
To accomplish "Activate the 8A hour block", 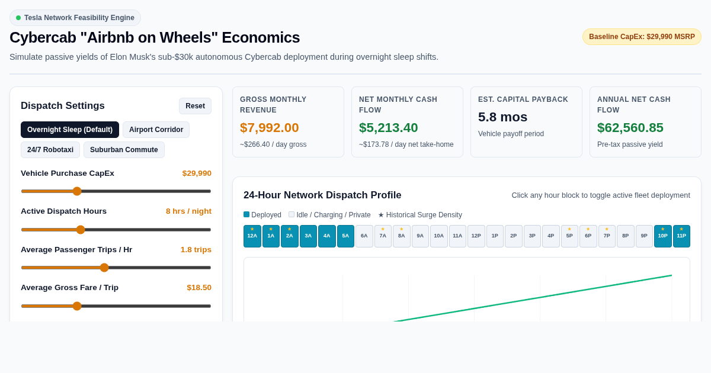I will point(402,236).
